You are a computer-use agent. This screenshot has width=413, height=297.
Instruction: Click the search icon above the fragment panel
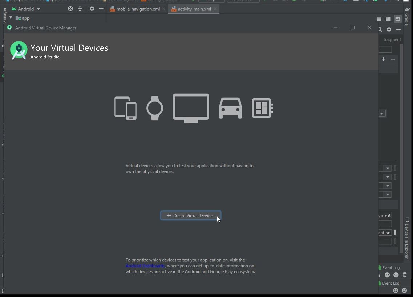(x=380, y=29)
